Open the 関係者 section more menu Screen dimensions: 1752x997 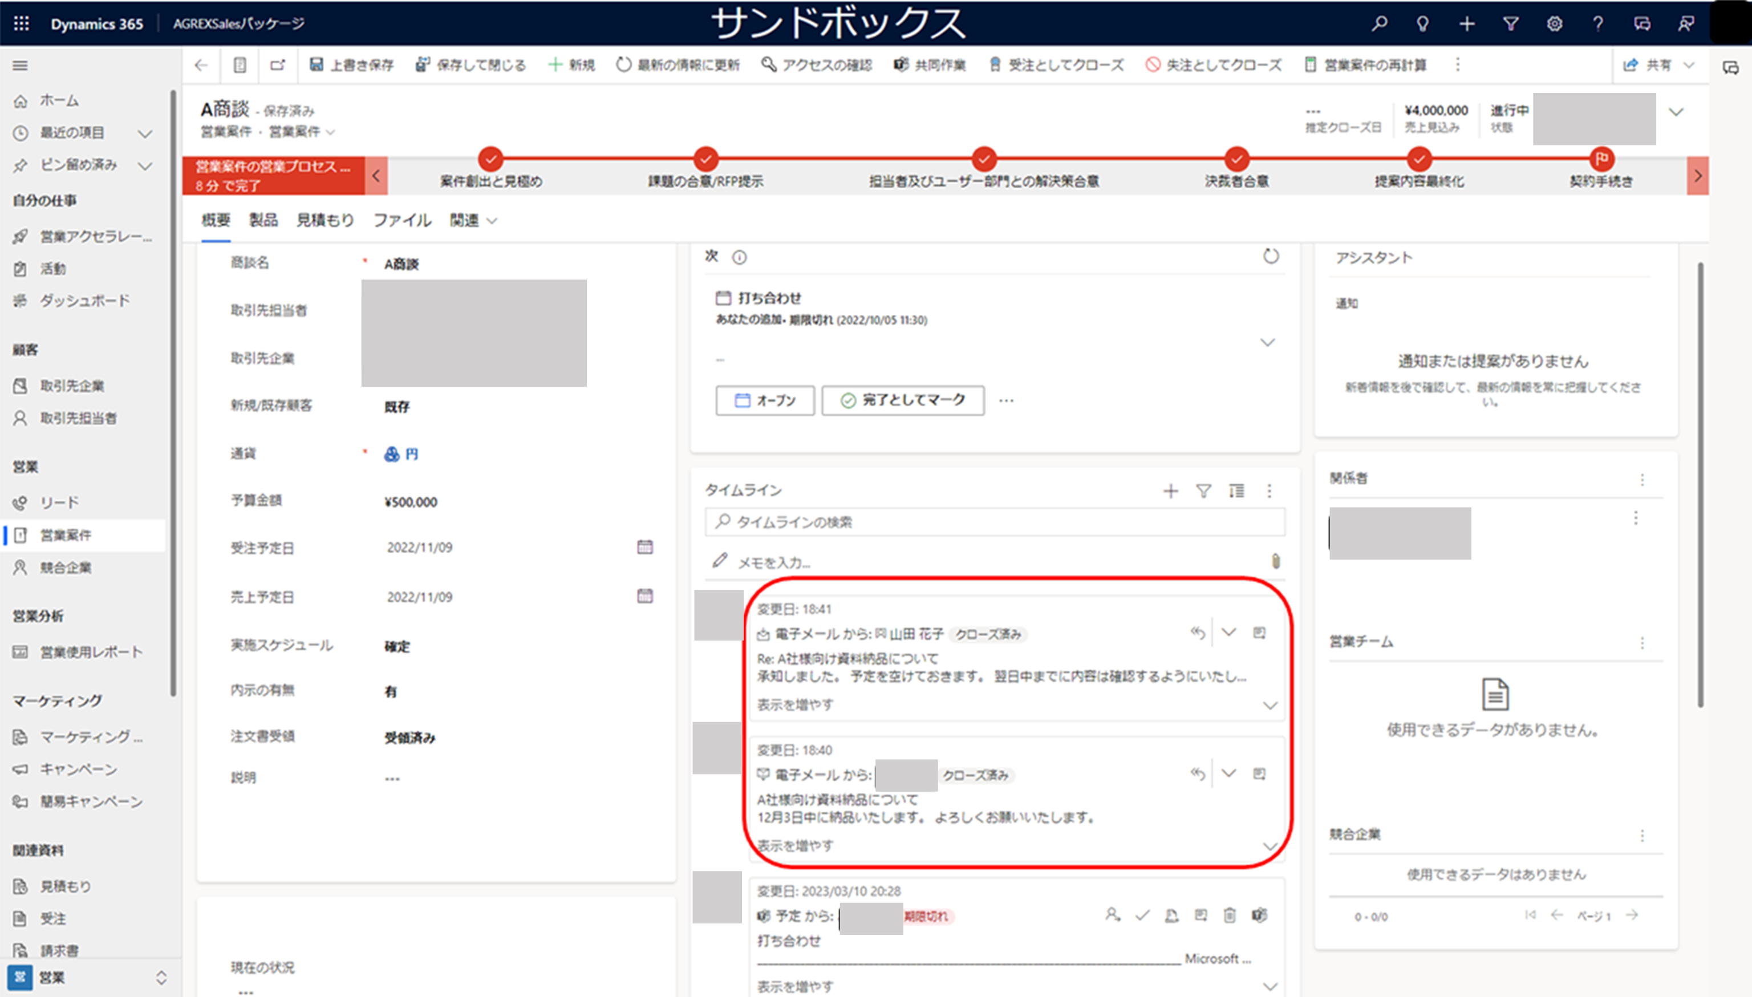tap(1642, 479)
